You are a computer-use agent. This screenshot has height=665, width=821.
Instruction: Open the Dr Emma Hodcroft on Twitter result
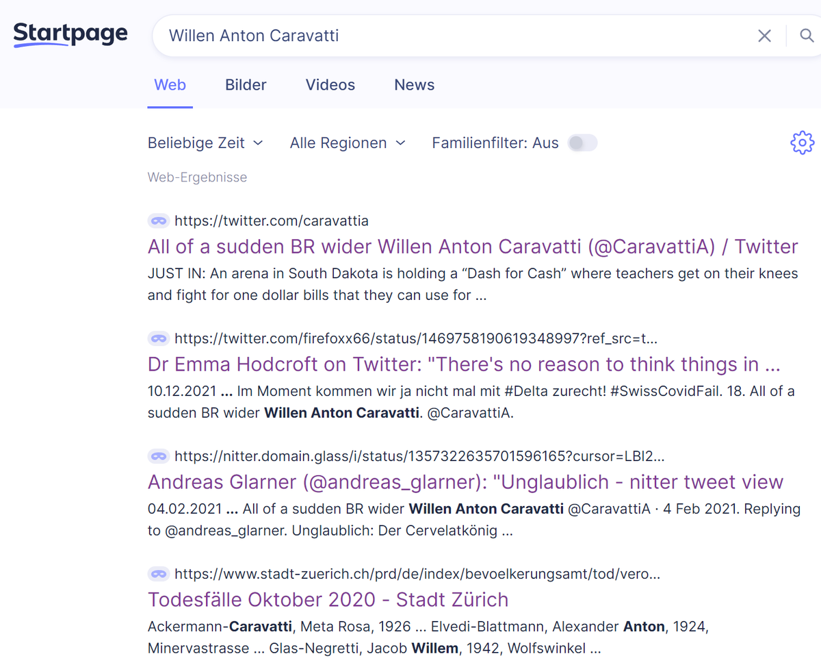(464, 364)
